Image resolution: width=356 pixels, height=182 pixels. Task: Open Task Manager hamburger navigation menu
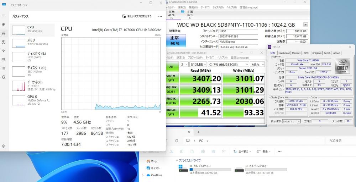point(4,16)
